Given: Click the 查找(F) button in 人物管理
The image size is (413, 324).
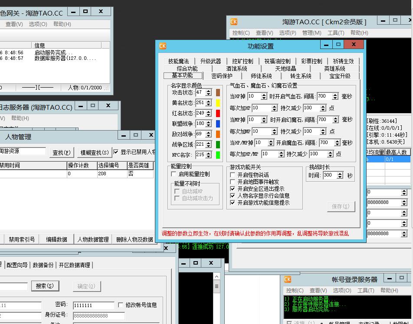Looking at the screenshot, I should [x=61, y=152].
